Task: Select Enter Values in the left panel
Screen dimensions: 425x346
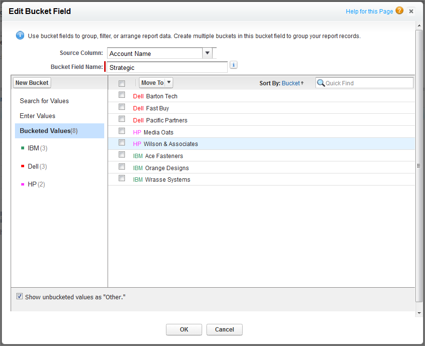Action: [x=38, y=116]
